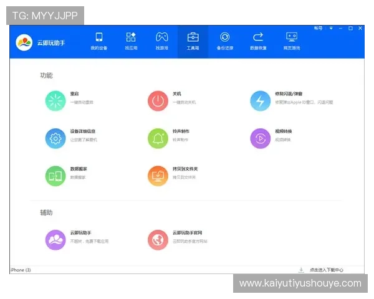The width and height of the screenshot is (374, 299).
Task: Open the 网页游戏 (Web Games) tab
Action: [x=292, y=42]
